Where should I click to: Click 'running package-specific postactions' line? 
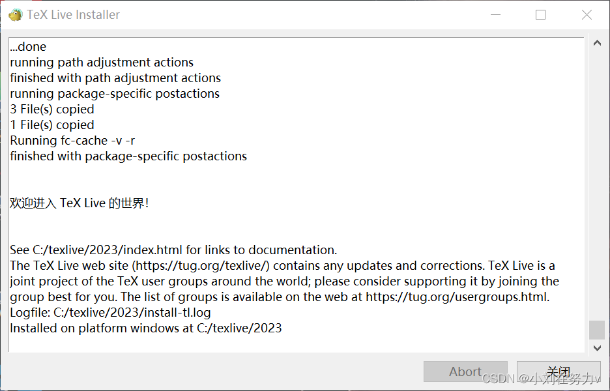pyautogui.click(x=115, y=94)
